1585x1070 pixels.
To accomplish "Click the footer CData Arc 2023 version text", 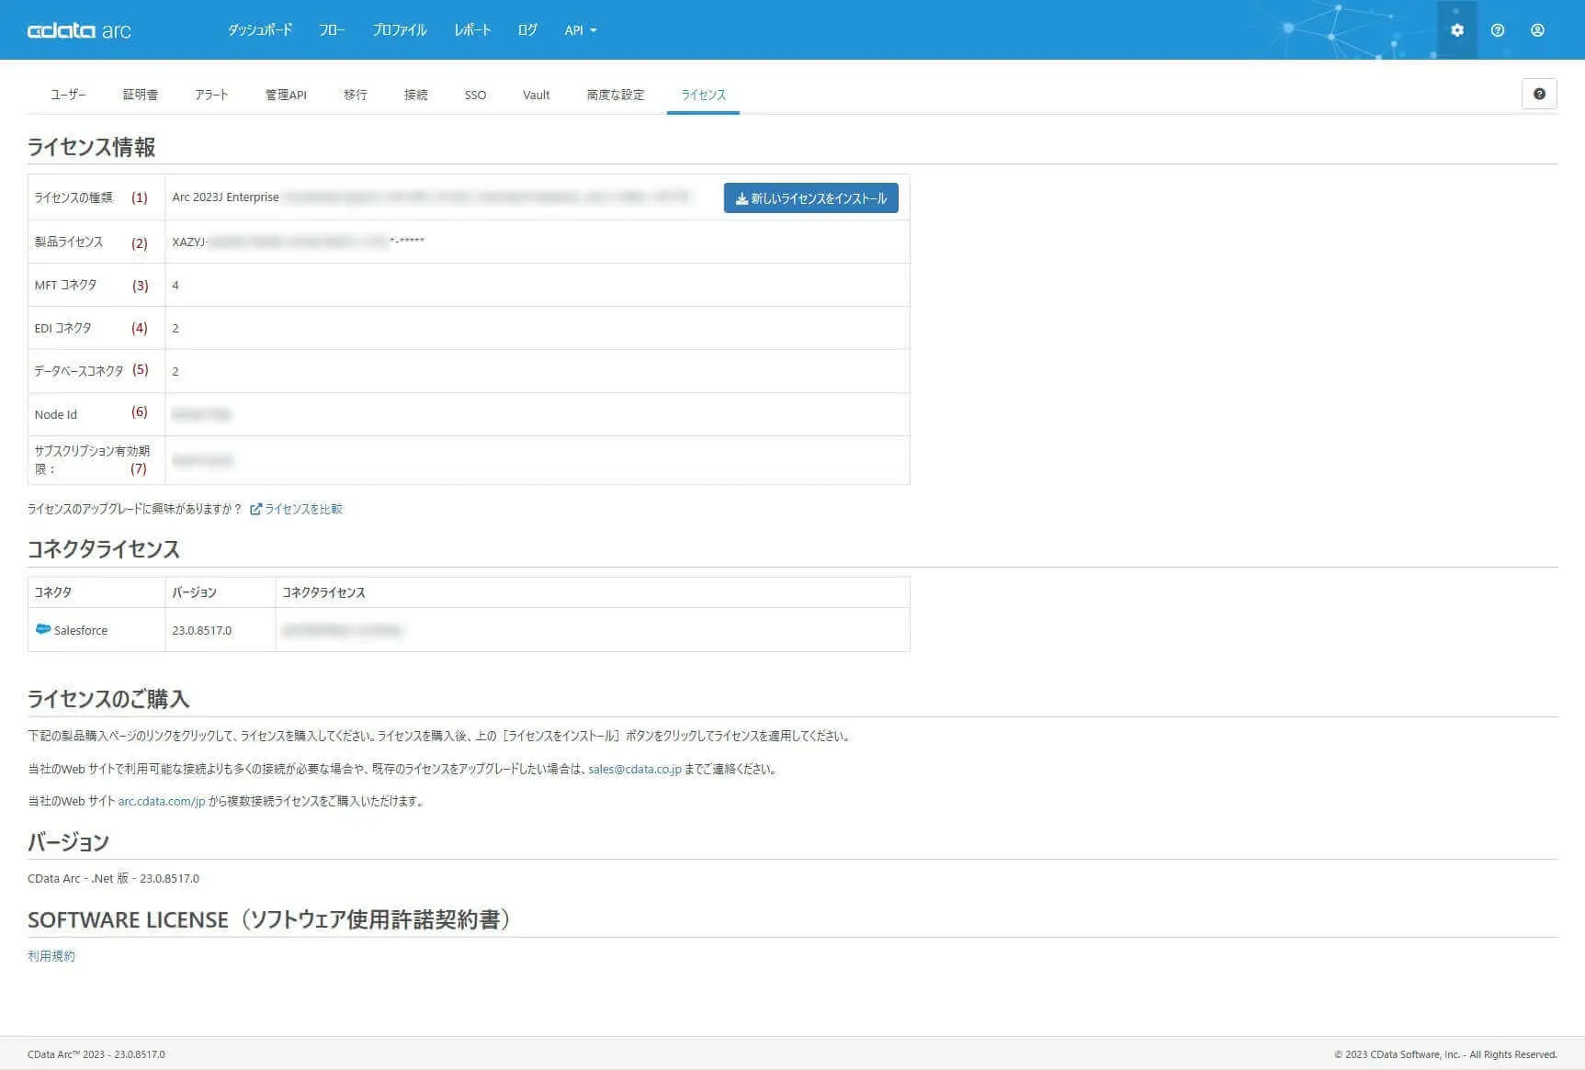I will click(96, 1054).
